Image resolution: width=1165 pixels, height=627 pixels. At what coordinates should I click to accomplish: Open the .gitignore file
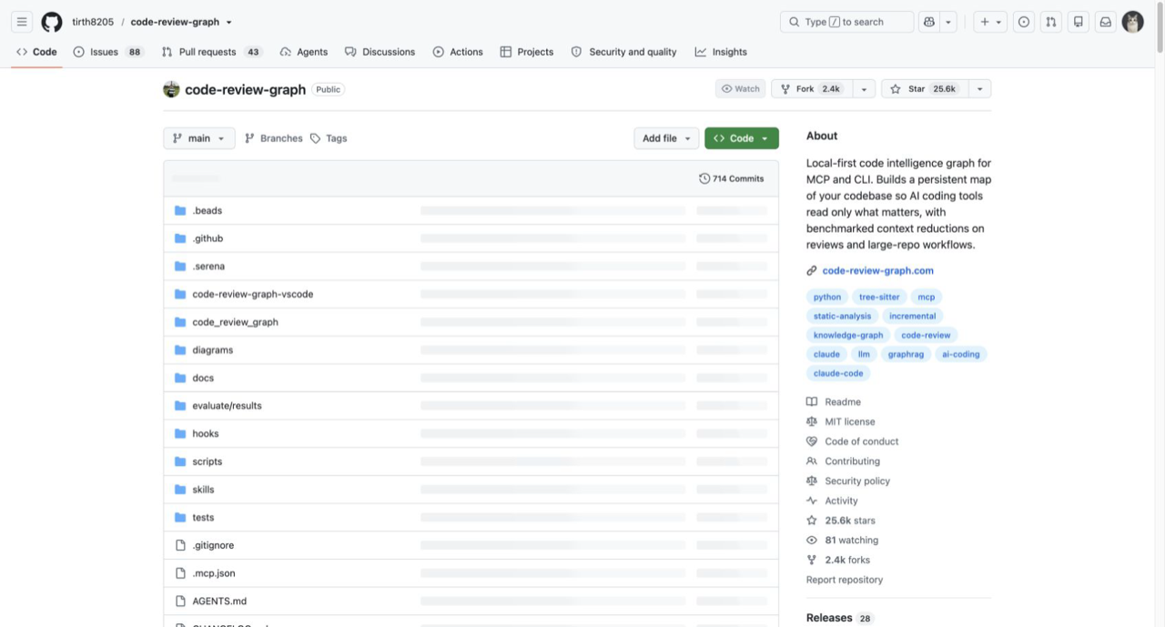213,545
